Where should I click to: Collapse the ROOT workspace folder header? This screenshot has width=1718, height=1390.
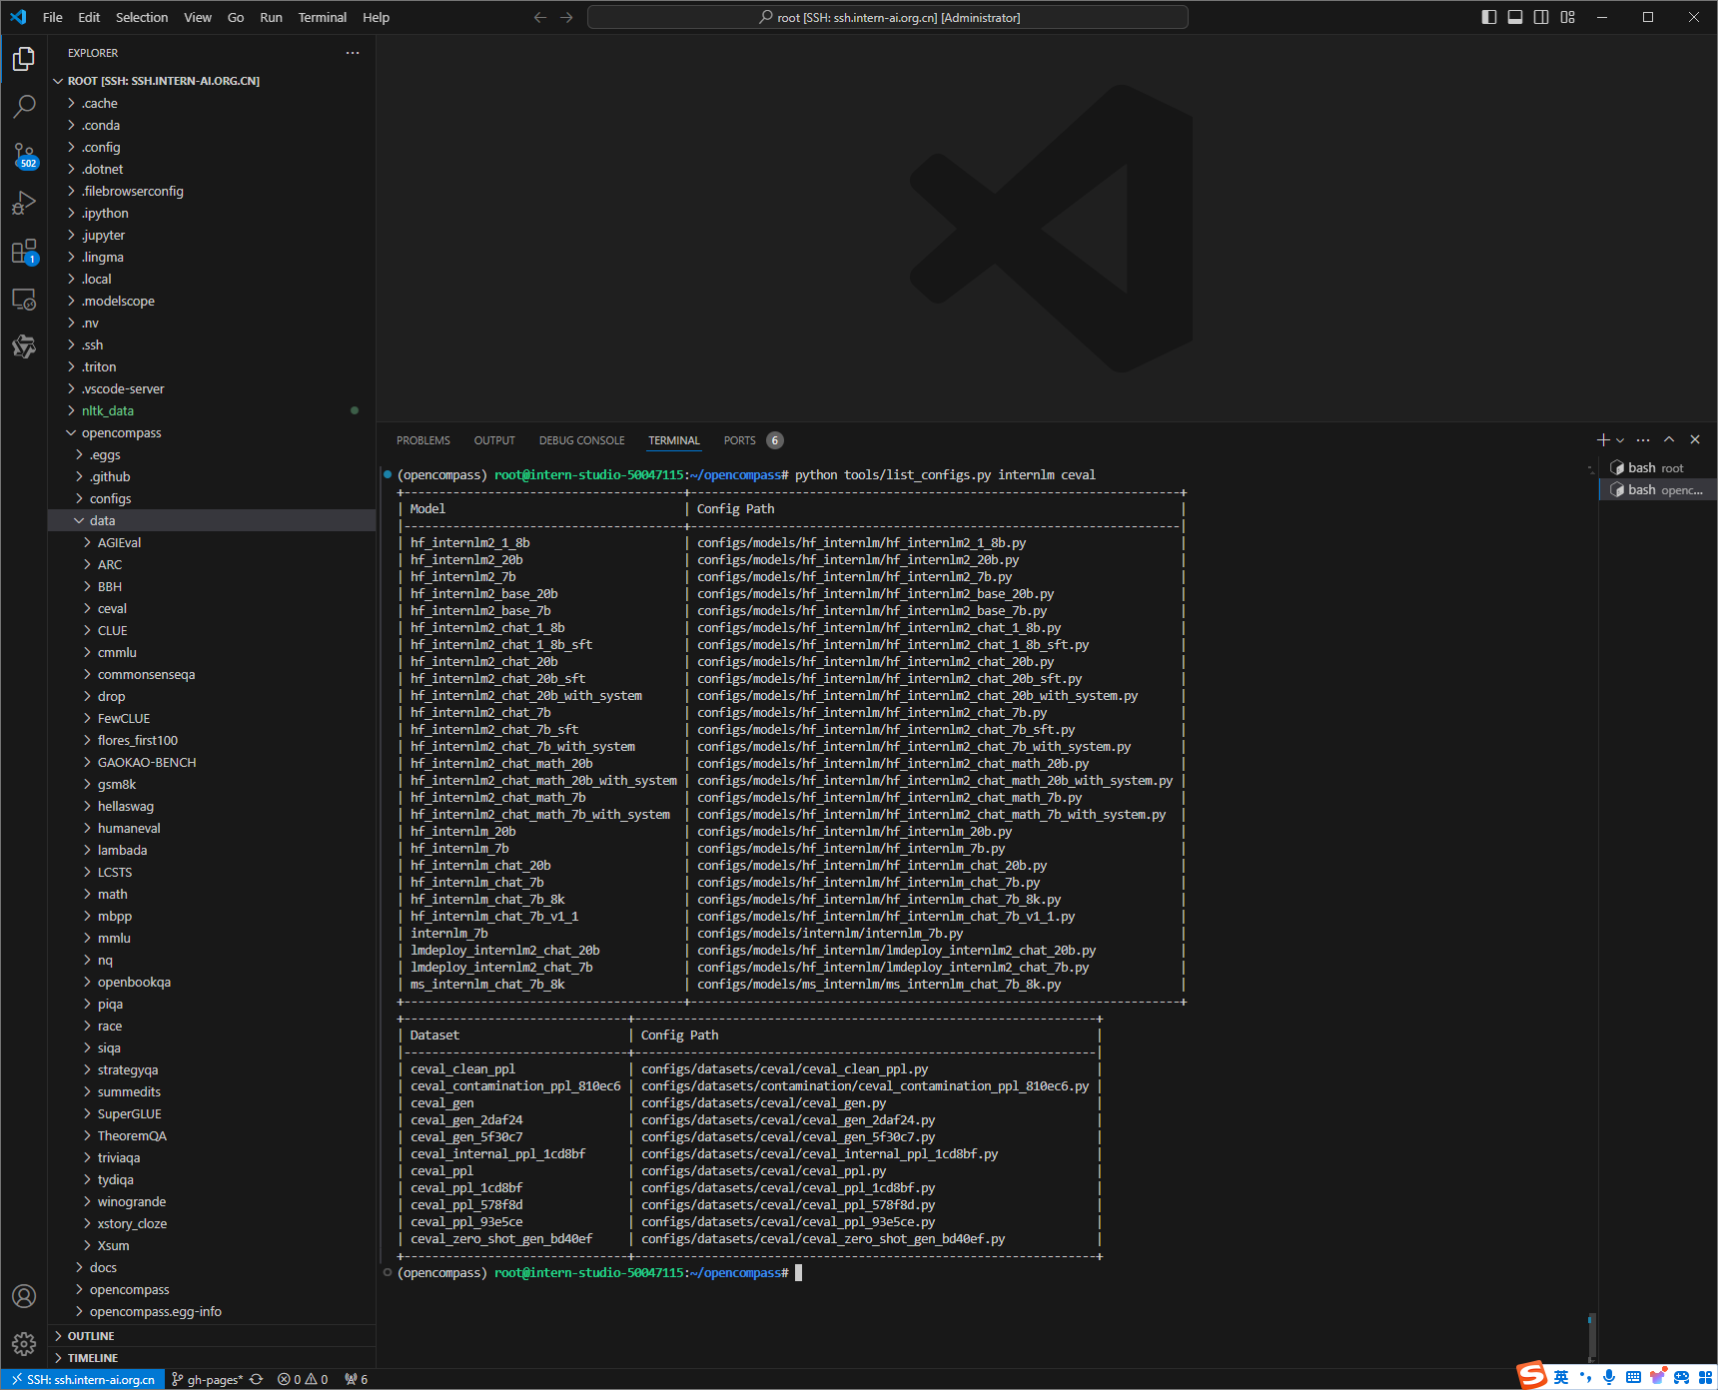[x=212, y=81]
